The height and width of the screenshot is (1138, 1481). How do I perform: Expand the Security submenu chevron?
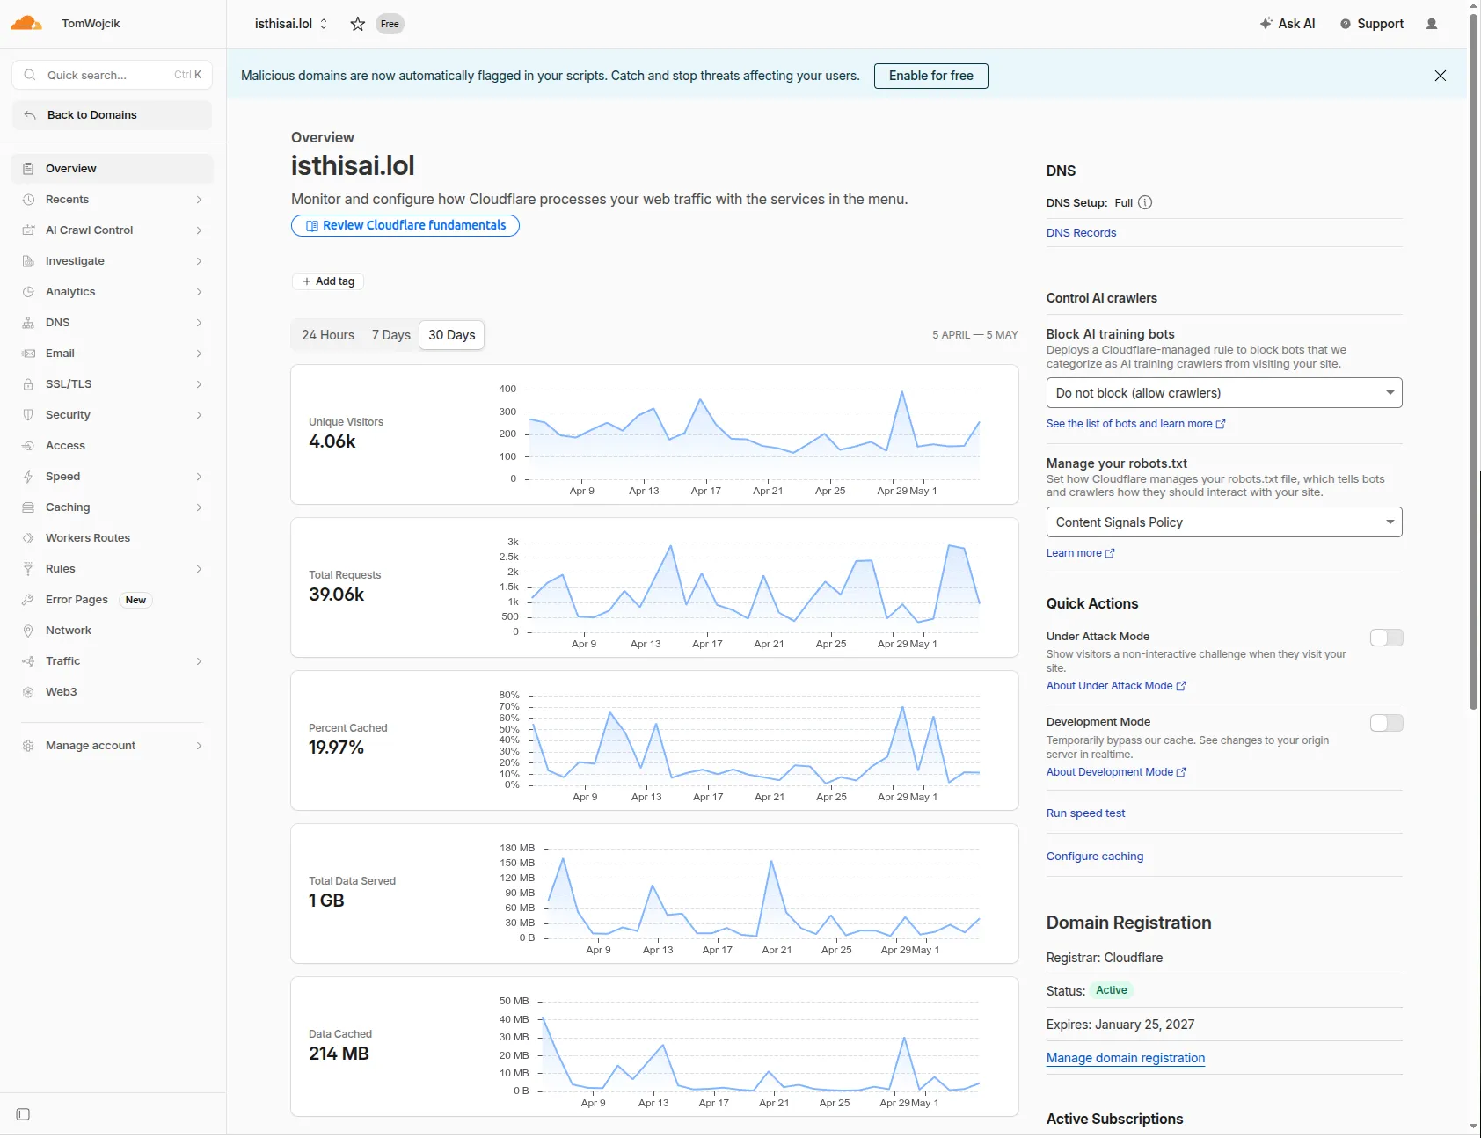pos(199,415)
